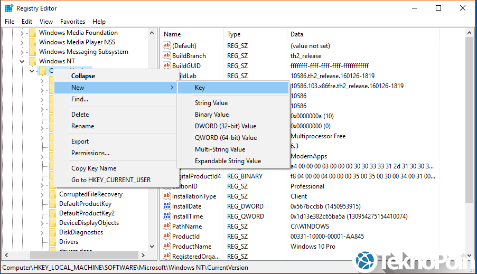This screenshot has width=477, height=274.
Task: Click the string icon beside RegisteredOrga...
Action: 167,257
